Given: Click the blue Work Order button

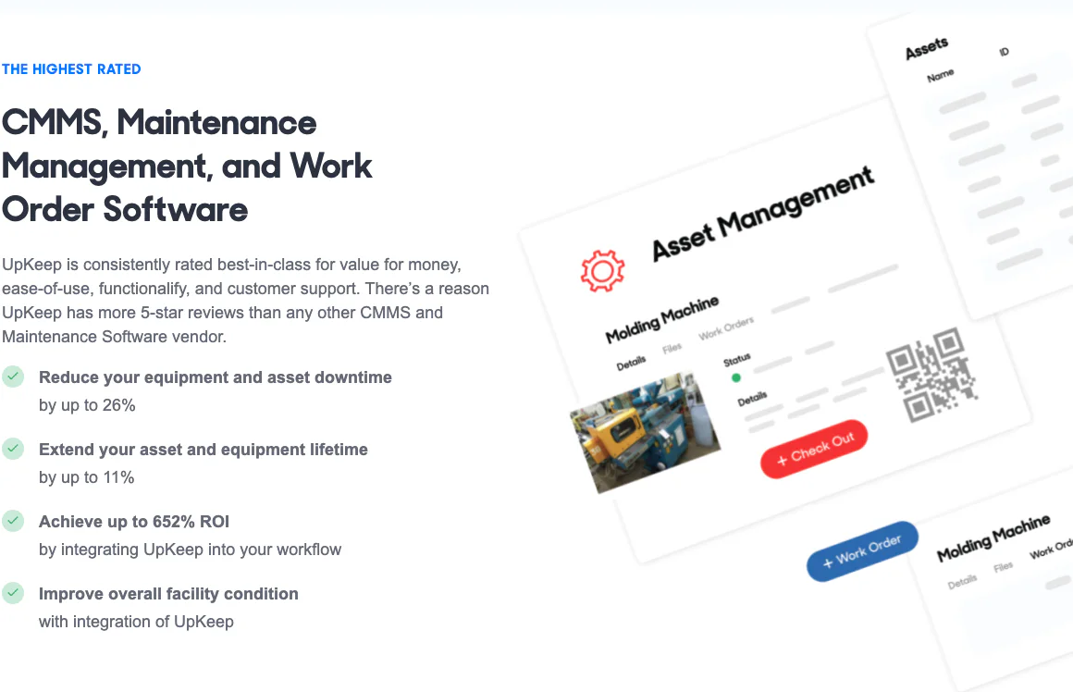Looking at the screenshot, I should 862,551.
